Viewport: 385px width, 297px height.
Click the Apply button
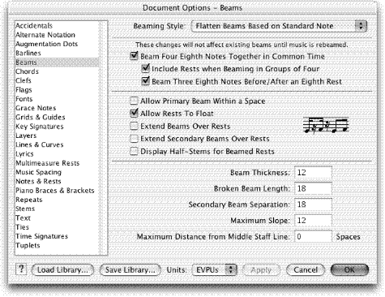(261, 270)
